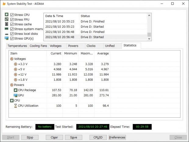
Task: Click the memory stick icon beside Stress system memory
Action: 6,29
